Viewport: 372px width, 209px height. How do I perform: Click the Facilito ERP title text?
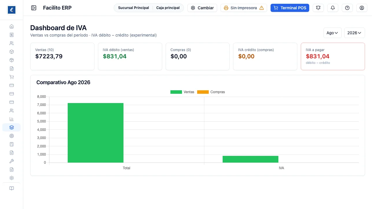click(57, 8)
